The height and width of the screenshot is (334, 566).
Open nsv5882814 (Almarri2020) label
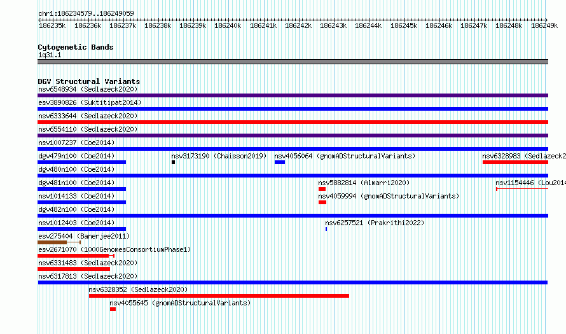coord(364,183)
